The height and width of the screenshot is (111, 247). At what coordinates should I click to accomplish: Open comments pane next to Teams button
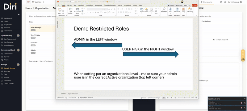point(190,5)
